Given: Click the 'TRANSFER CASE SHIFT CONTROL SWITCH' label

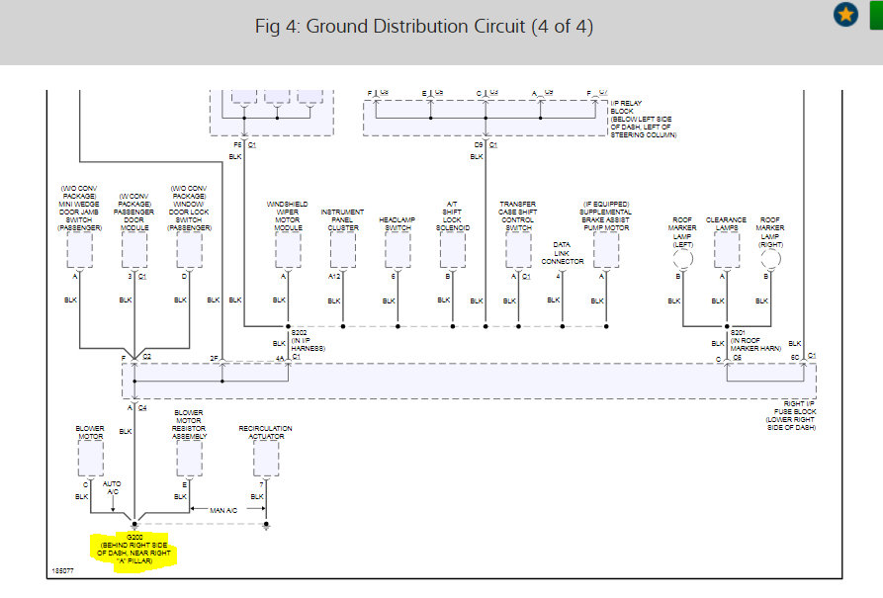Looking at the screenshot, I should (517, 215).
